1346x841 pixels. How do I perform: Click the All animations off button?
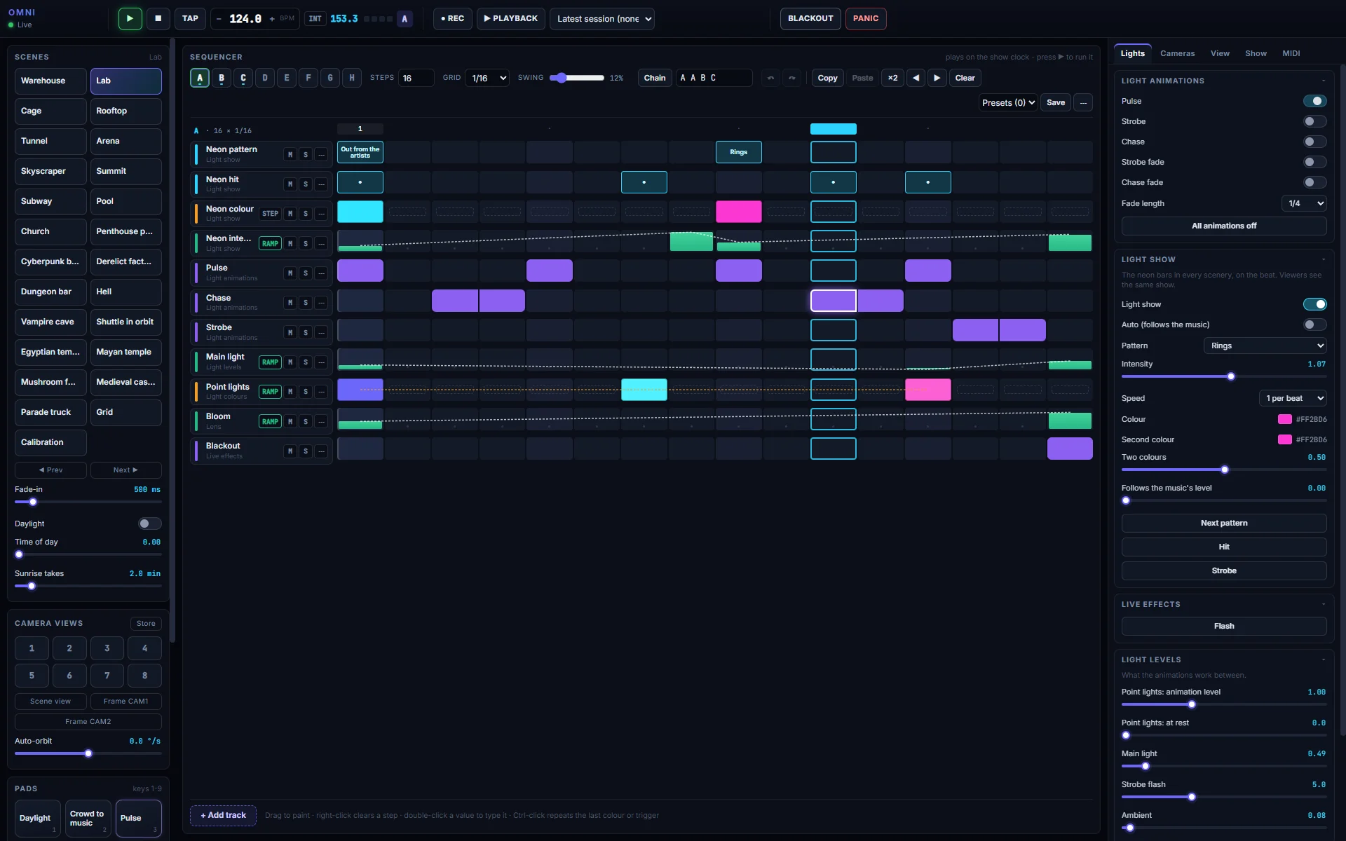(1224, 226)
